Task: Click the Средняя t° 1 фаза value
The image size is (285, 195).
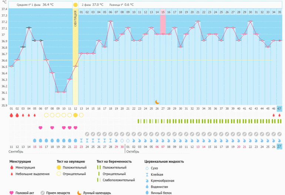Action: 48,5
